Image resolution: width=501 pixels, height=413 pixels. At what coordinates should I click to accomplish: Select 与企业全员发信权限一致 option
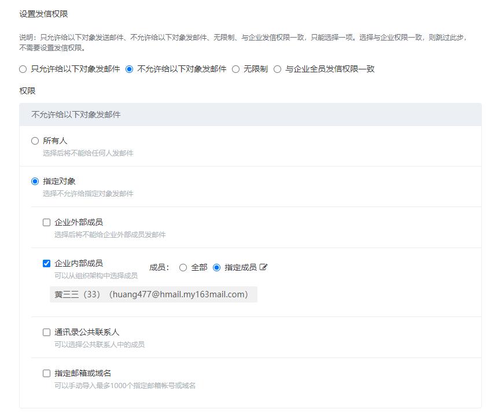click(277, 69)
